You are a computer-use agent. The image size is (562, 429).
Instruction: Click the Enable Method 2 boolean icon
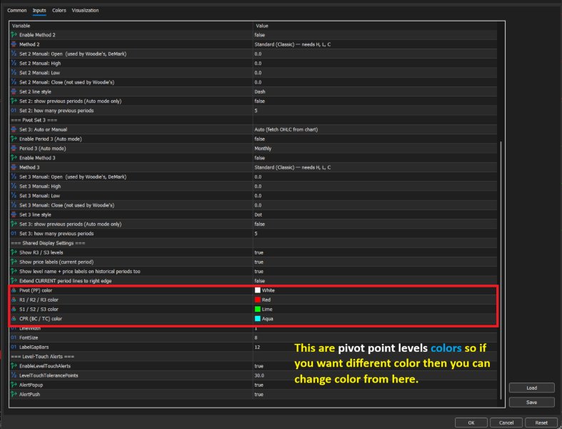[14, 35]
